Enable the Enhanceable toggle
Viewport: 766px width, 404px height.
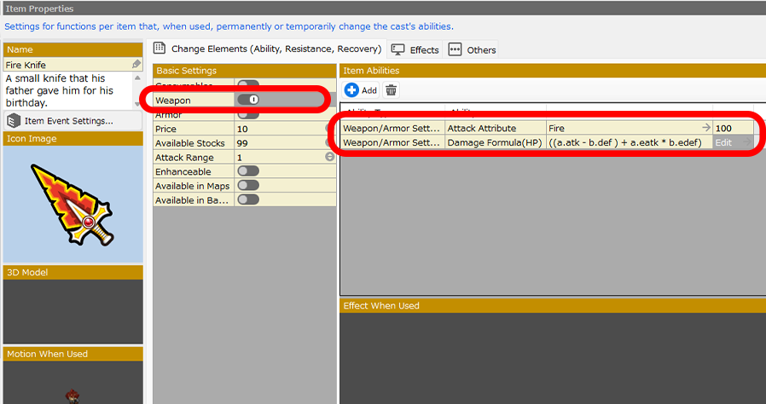click(248, 171)
